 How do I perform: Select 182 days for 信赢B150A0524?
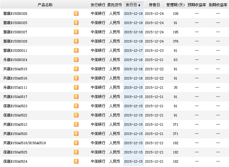pyautogui.click(x=175, y=161)
